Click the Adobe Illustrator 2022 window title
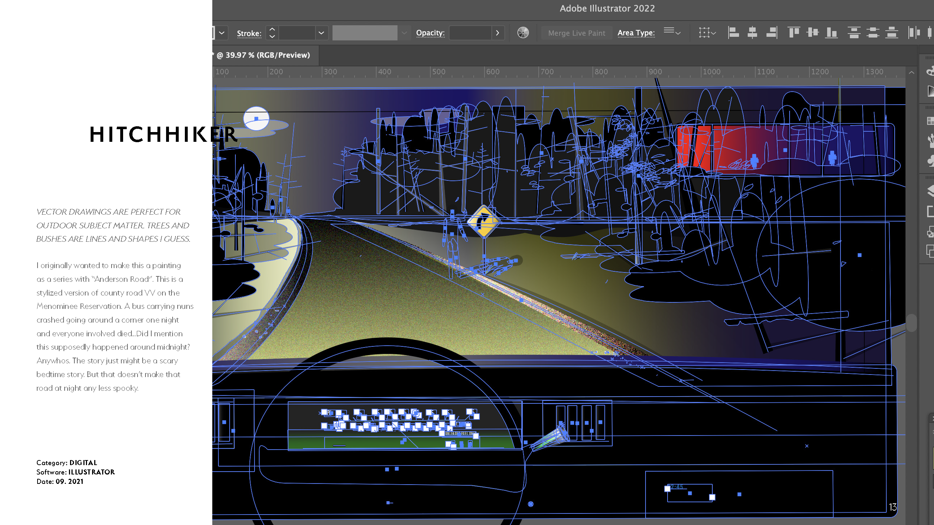This screenshot has height=525, width=934. click(x=607, y=8)
